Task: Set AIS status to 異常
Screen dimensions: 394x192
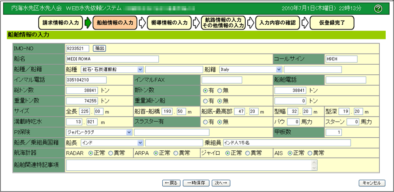Action: pos(310,153)
